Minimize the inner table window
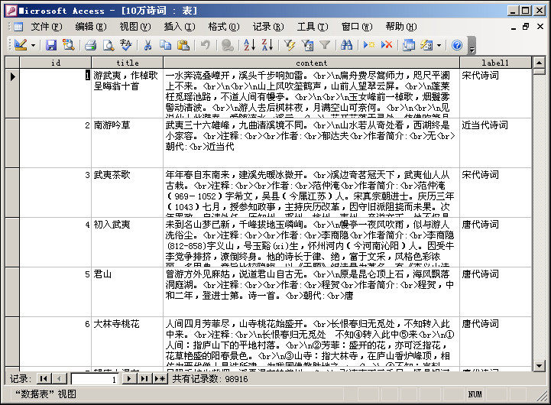The height and width of the screenshot is (405, 551). (514, 27)
